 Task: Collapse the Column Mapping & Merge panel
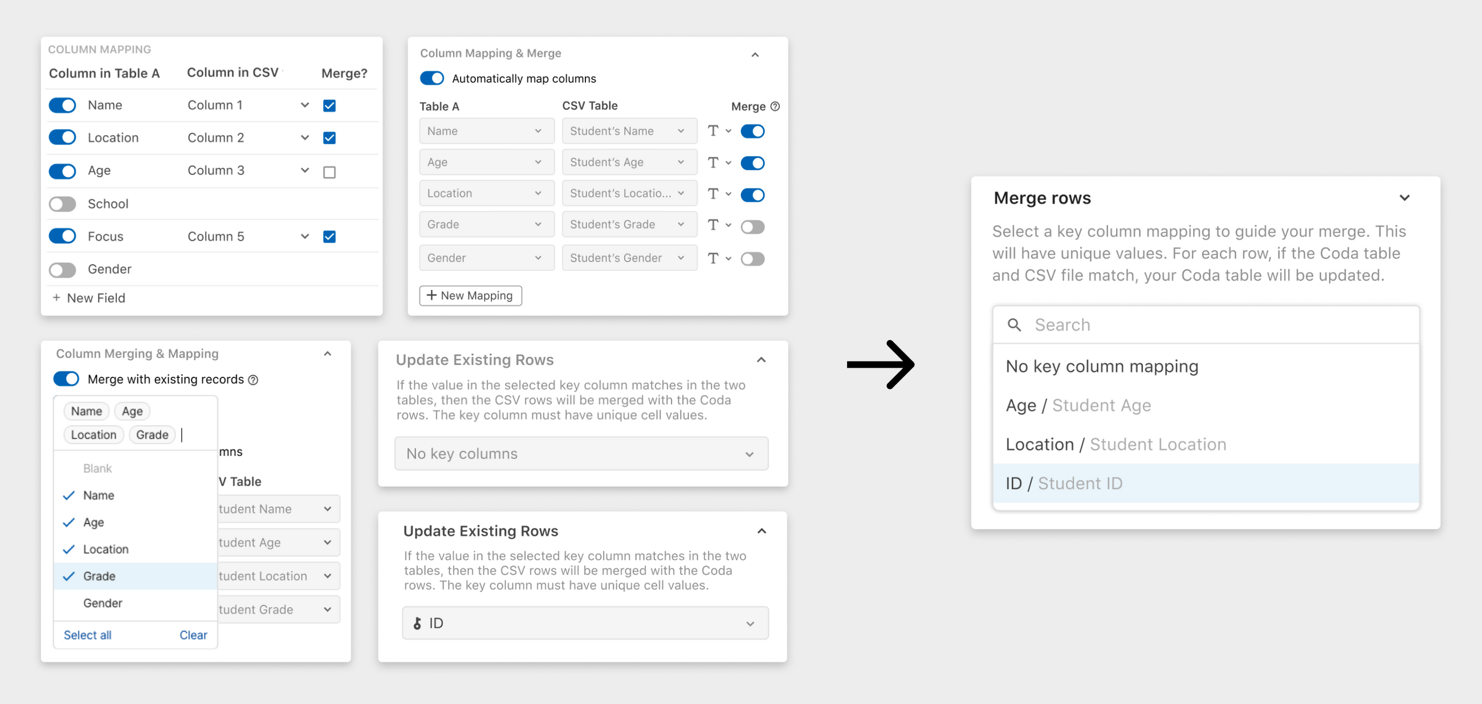click(755, 55)
